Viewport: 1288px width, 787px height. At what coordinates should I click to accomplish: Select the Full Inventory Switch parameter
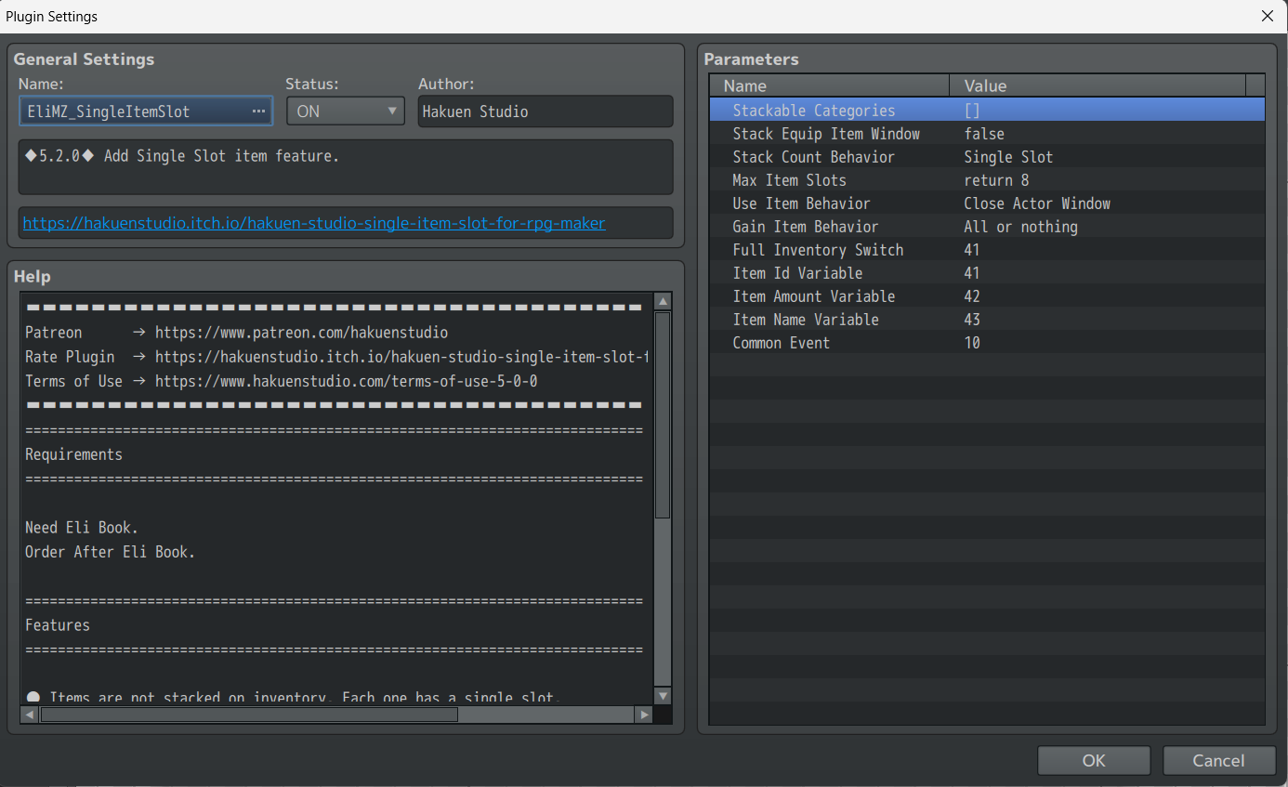(x=817, y=250)
